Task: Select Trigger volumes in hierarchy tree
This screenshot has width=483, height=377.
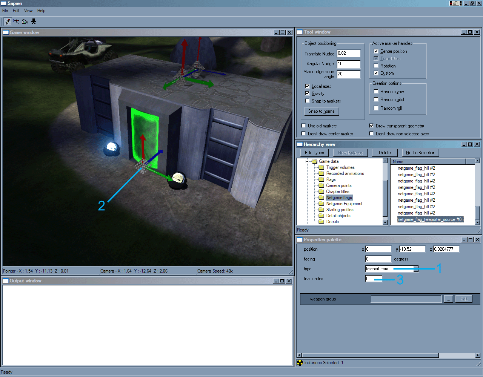Action: coord(340,167)
